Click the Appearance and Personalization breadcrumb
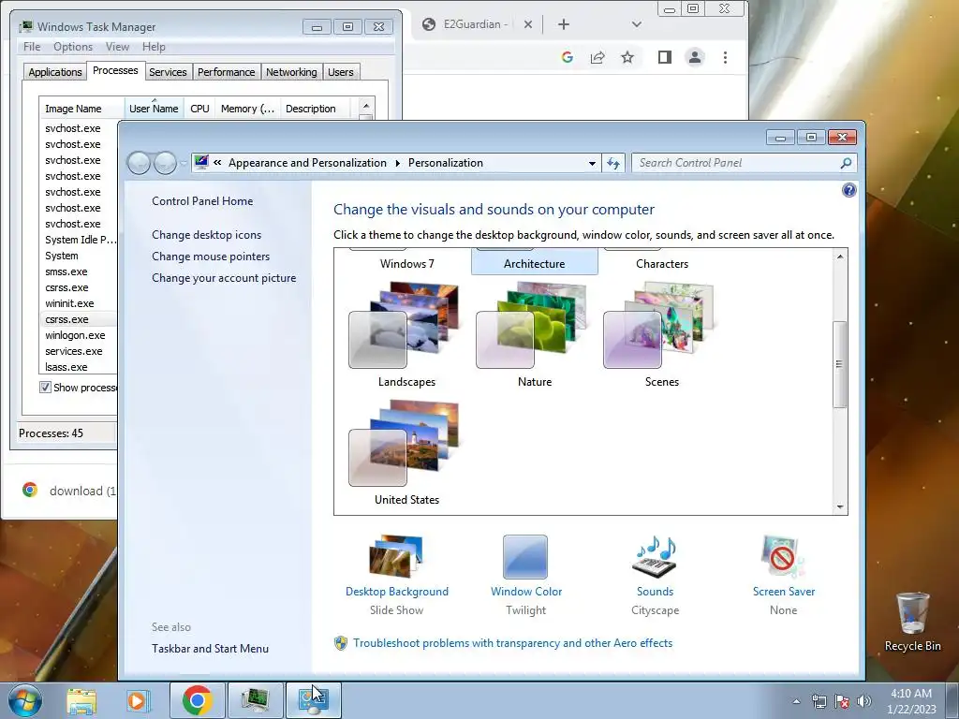The width and height of the screenshot is (959, 719). pyautogui.click(x=307, y=163)
